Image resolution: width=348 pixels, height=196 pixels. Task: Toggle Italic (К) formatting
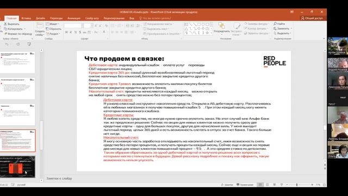click(71, 32)
